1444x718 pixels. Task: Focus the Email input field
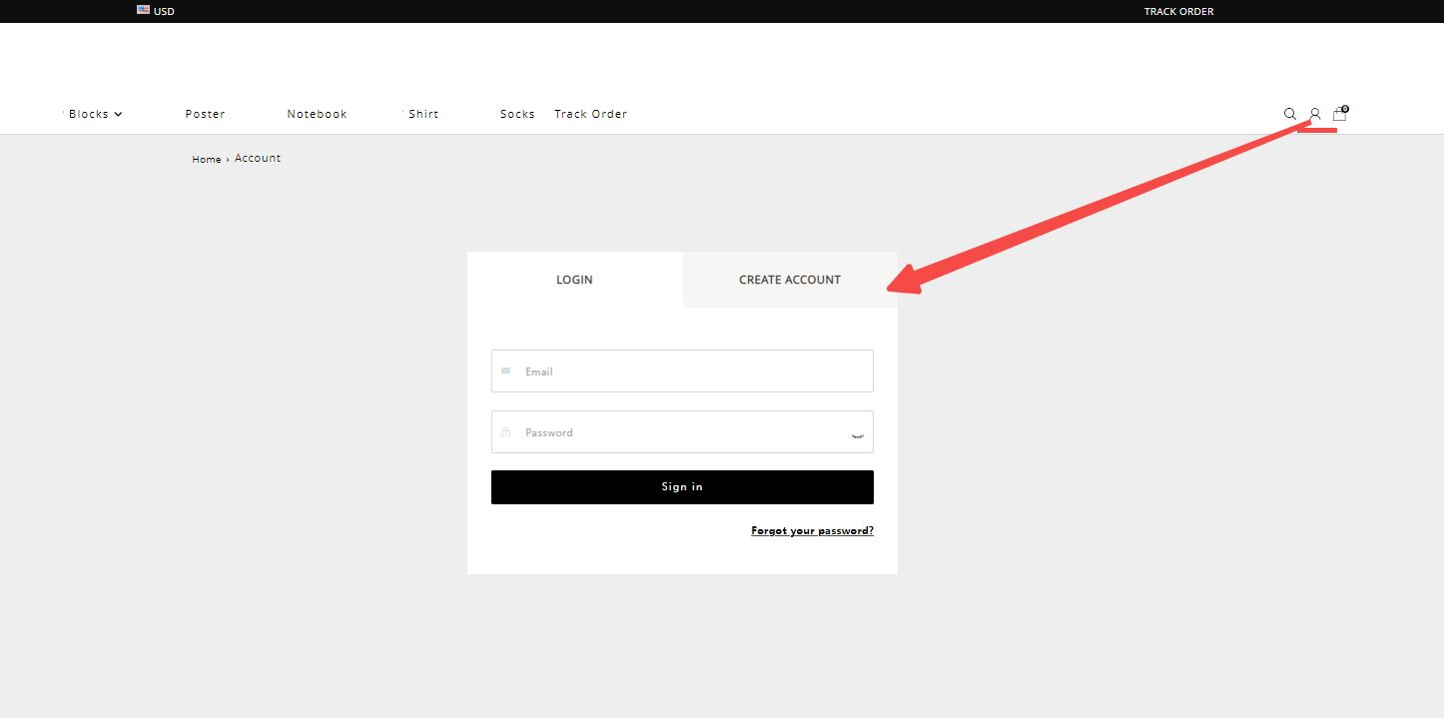click(x=682, y=370)
